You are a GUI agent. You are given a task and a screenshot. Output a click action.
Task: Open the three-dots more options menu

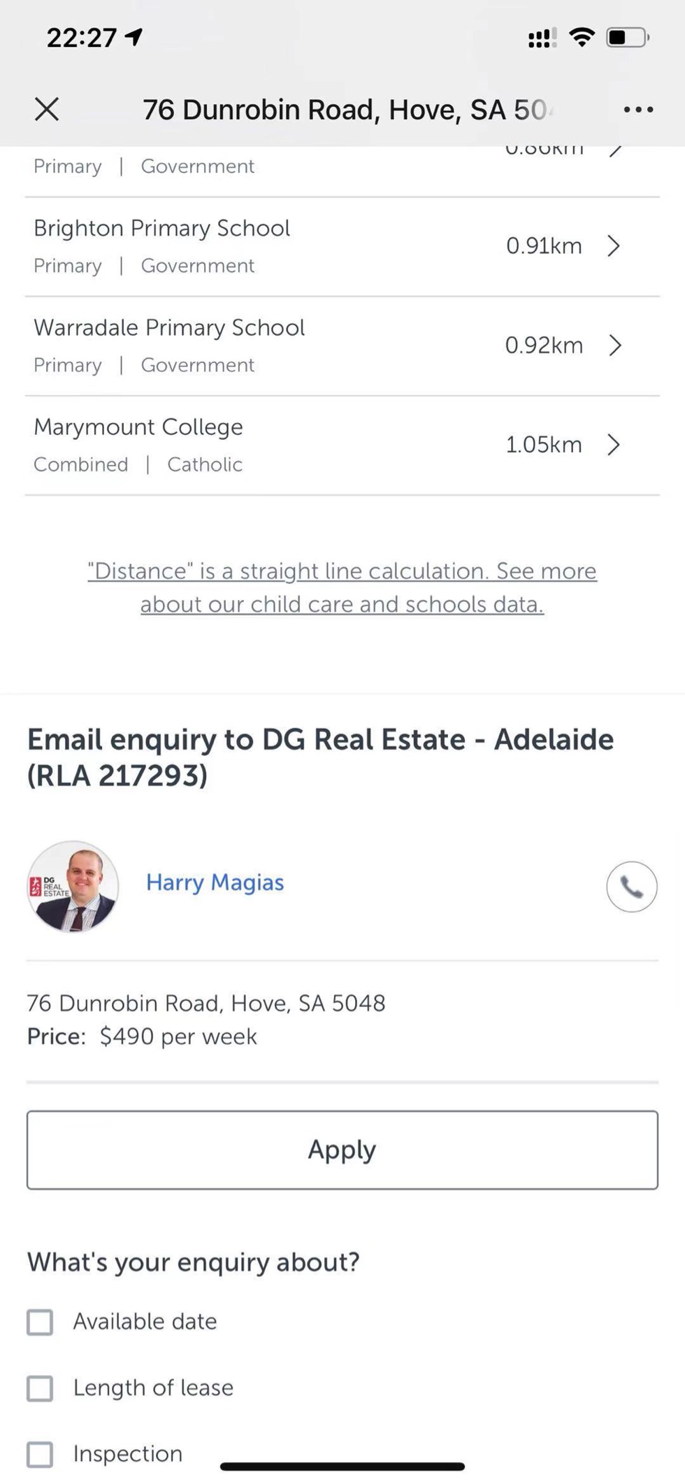(638, 110)
